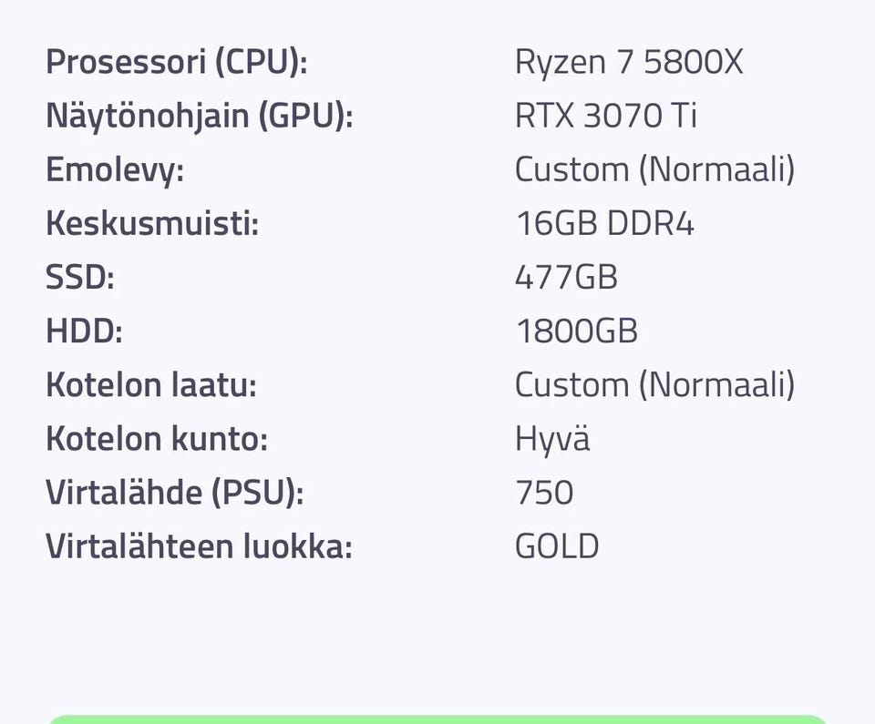Click the Kotelon laatu label
The height and width of the screenshot is (724, 875).
(150, 385)
